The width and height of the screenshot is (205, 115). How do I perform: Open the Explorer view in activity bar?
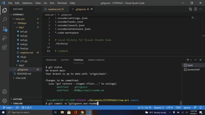click(x=4, y=10)
